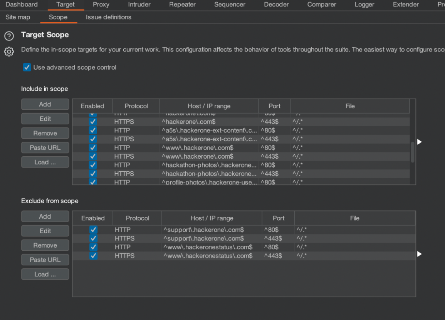This screenshot has width=445, height=320.
Task: Uncheck enabled box for HTTP support.hackerone exclude row
Action: pyautogui.click(x=93, y=230)
